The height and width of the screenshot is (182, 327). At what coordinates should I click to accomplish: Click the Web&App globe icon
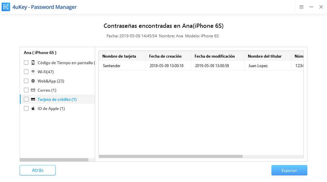point(33,81)
